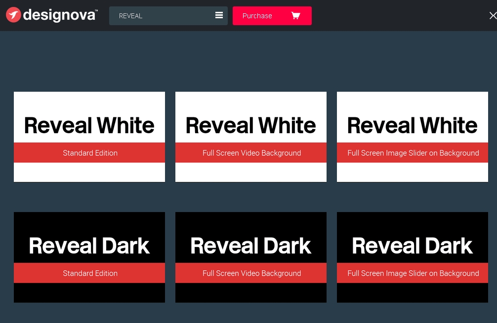Select Standard Edition red label under Reveal Dark
Viewport: 497px width, 323px height.
(90, 273)
